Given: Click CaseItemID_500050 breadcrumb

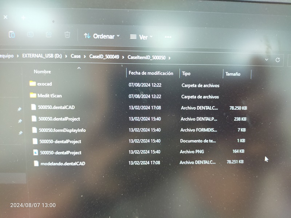Looking at the screenshot, I should [x=147, y=57].
